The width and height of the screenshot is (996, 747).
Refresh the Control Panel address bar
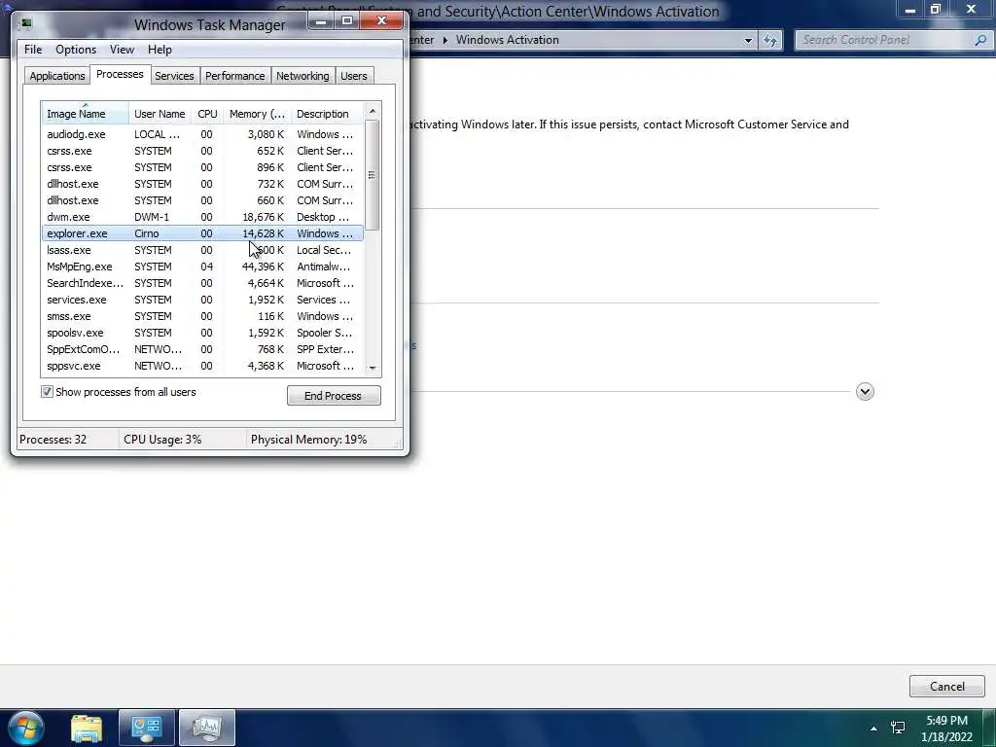[770, 40]
